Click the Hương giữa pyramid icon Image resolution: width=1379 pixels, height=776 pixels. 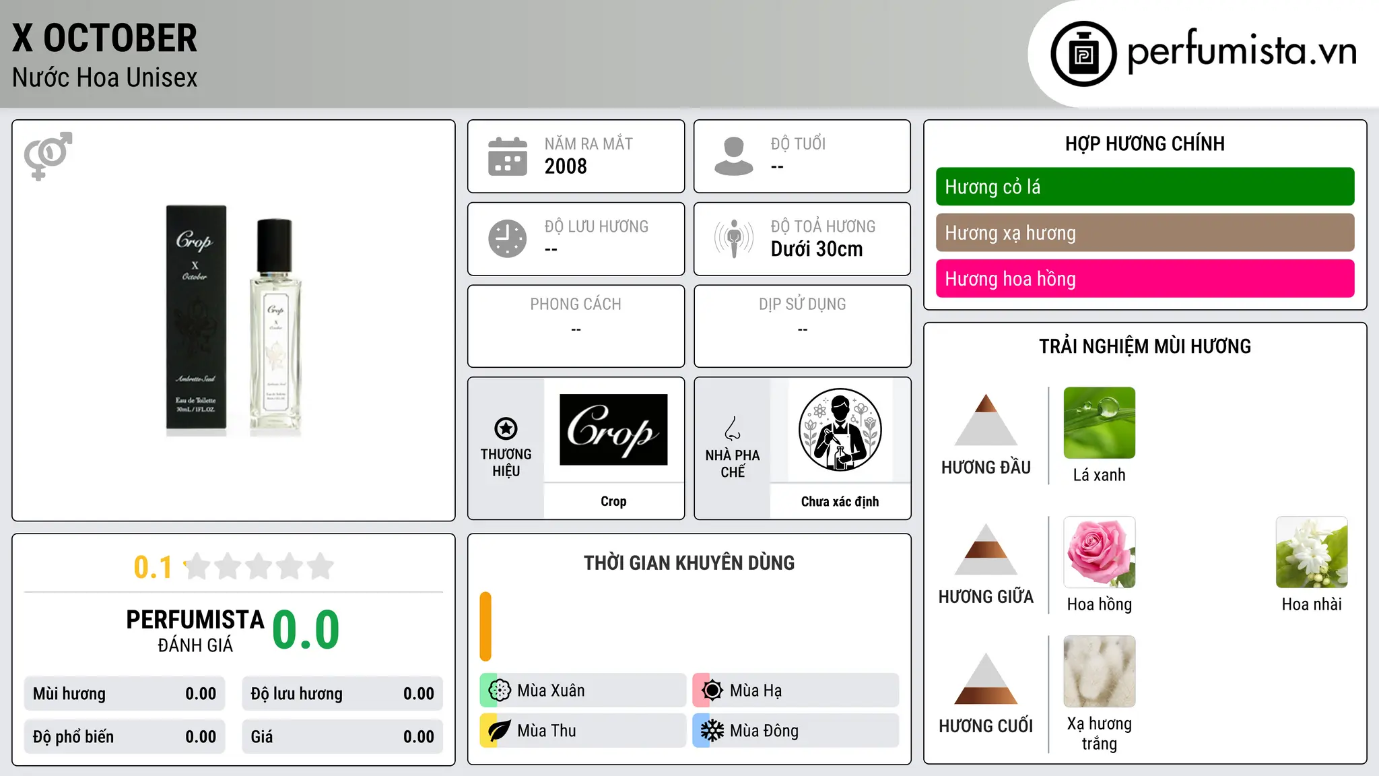click(986, 549)
